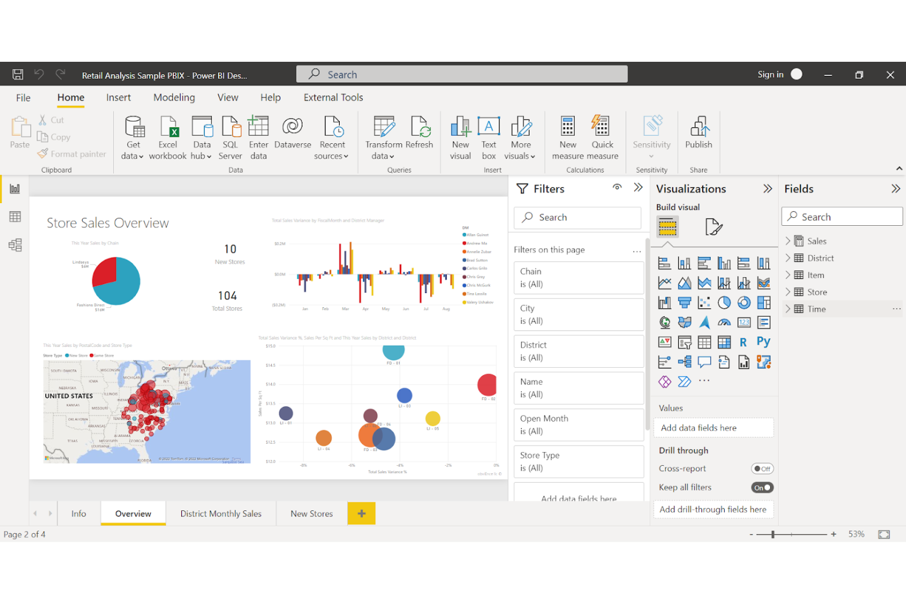Open the Get data dropdown
This screenshot has height=604, width=906.
tap(133, 138)
